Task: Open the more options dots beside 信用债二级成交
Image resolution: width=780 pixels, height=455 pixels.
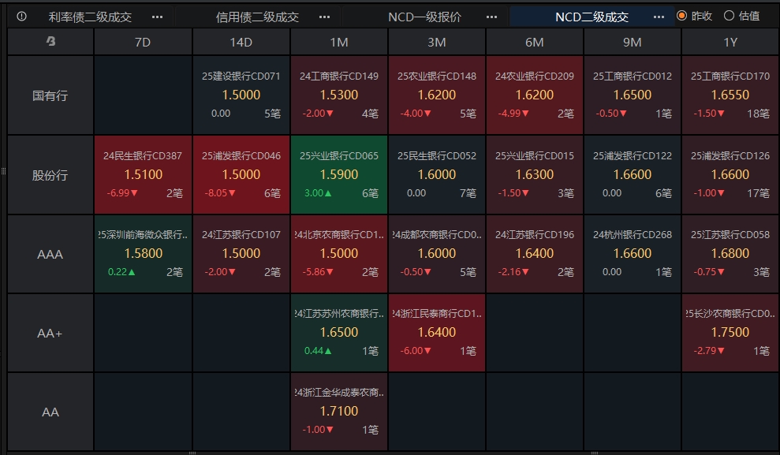Action: tap(324, 17)
